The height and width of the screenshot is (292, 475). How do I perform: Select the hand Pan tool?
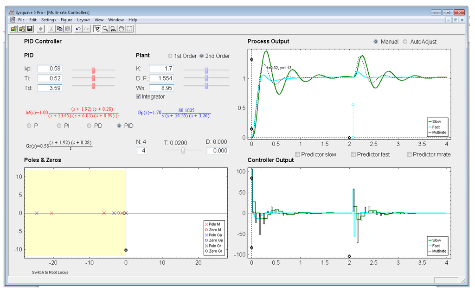point(122,29)
